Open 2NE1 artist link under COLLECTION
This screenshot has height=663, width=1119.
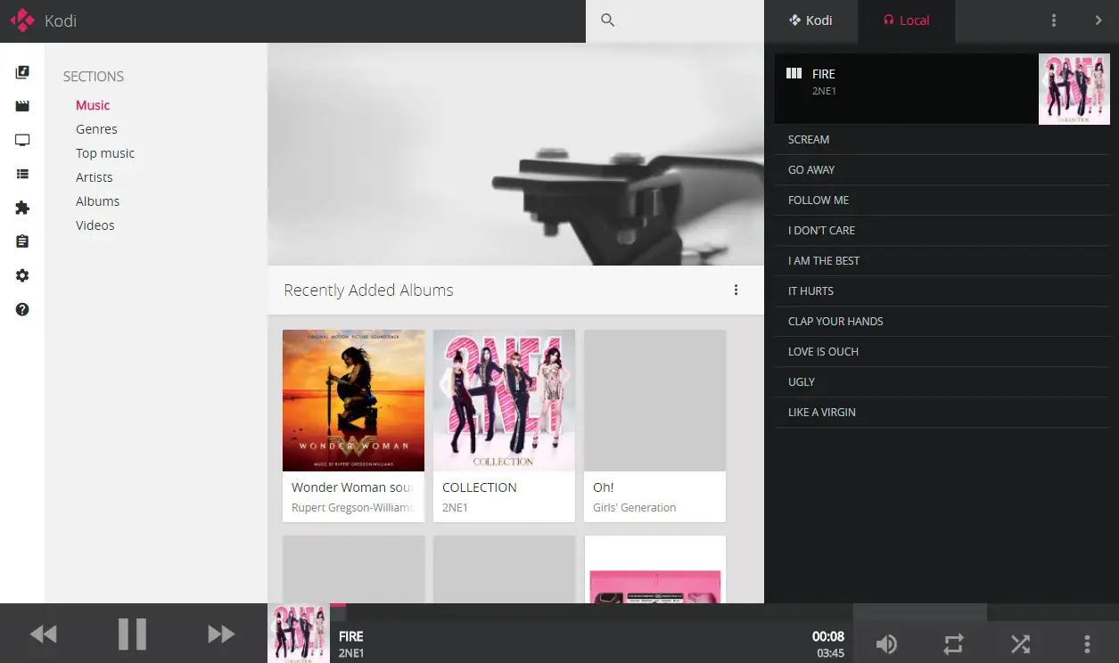point(455,508)
